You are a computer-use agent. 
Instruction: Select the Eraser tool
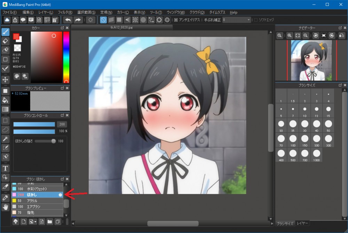5,41
